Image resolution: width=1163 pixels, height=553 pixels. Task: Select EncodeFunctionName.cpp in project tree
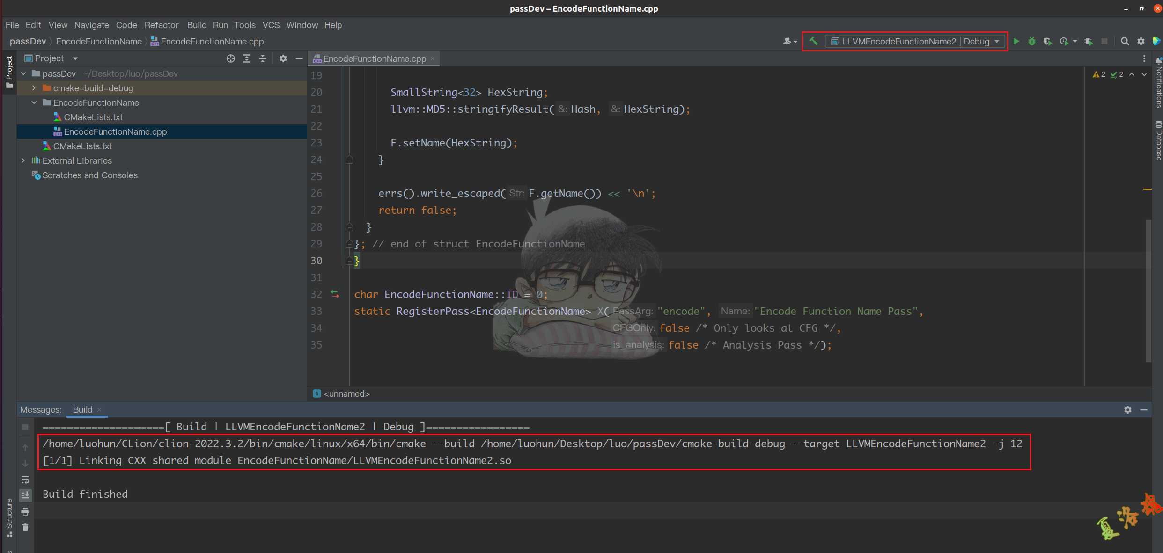point(115,131)
